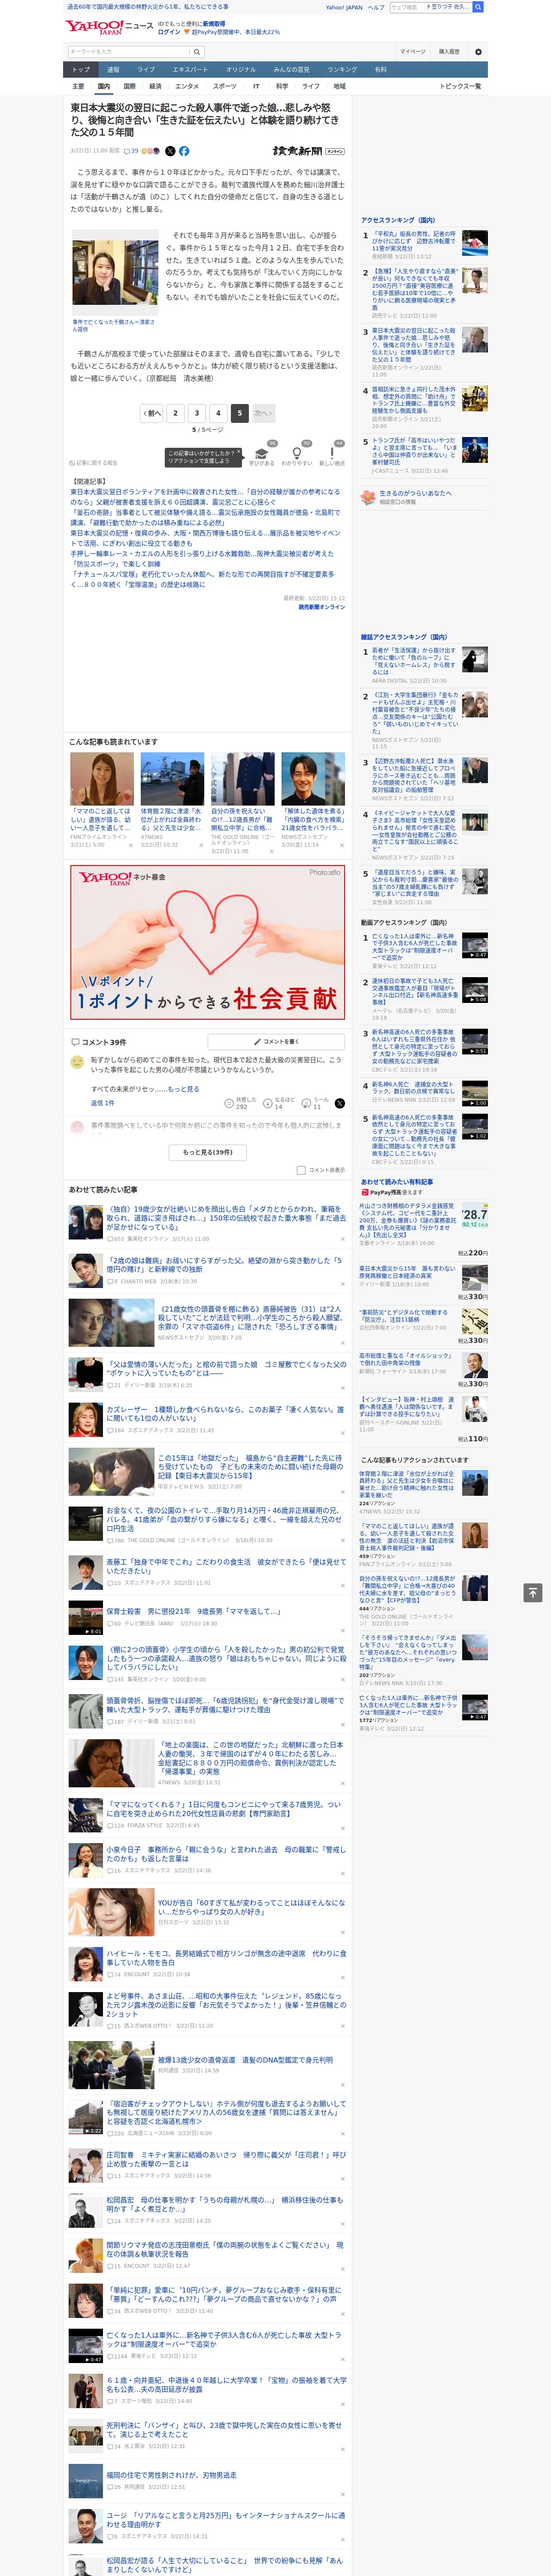This screenshot has height=2576, width=551.
Task: Open the エンタメ category tab
Action: click(x=187, y=86)
